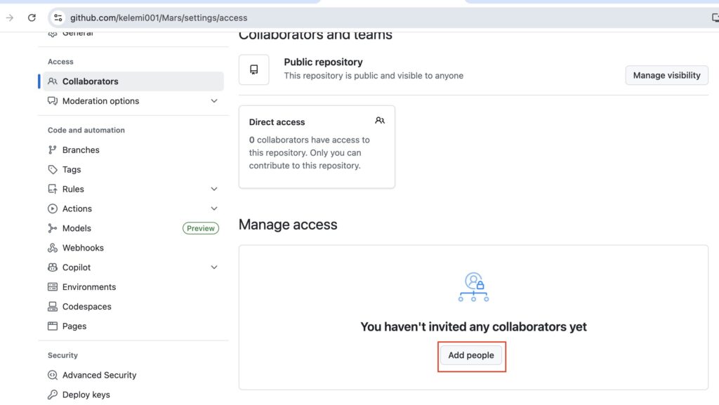
Task: Click the Environments icon in sidebar
Action: [53, 287]
